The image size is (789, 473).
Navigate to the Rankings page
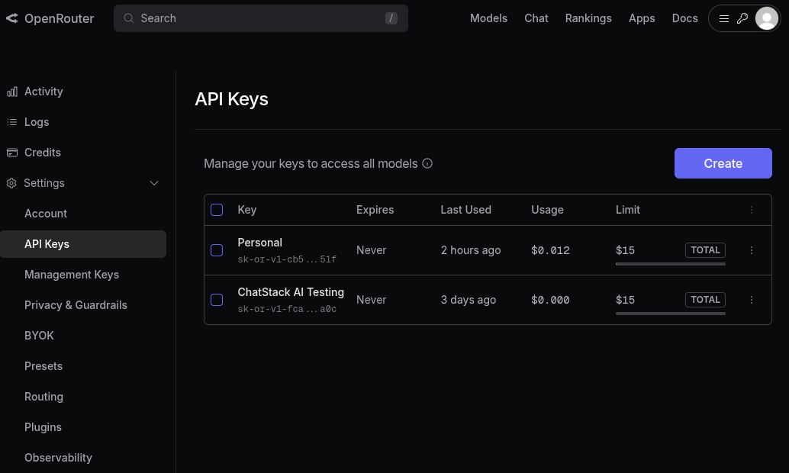click(588, 18)
